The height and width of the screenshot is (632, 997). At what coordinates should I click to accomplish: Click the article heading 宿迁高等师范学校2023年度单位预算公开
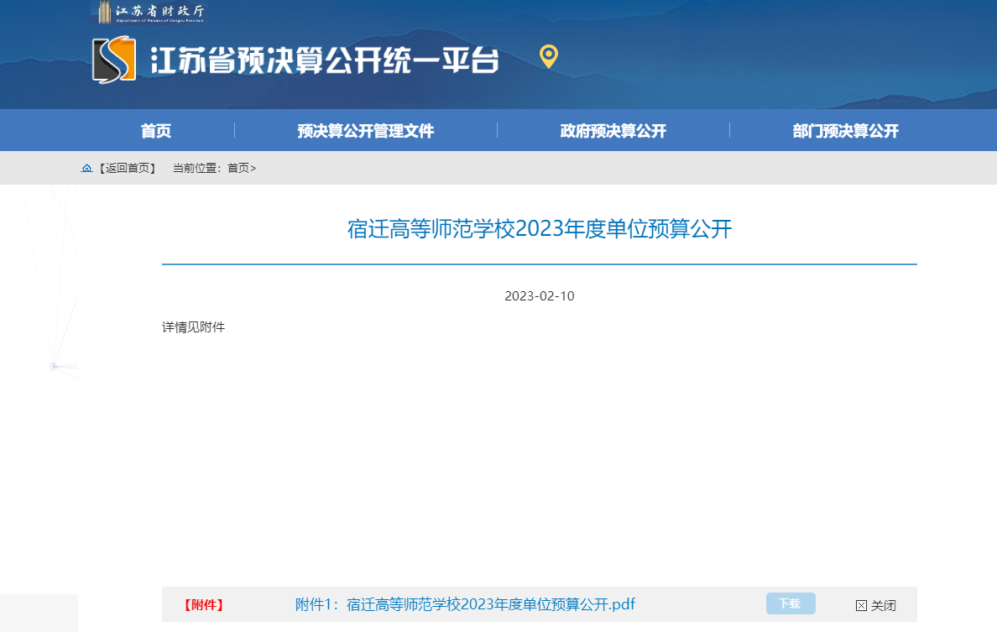(540, 229)
